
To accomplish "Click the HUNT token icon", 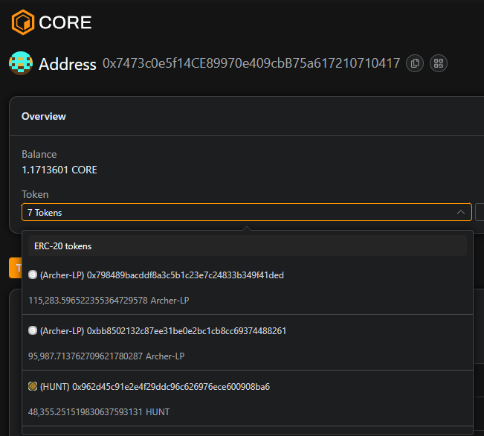I will point(33,386).
